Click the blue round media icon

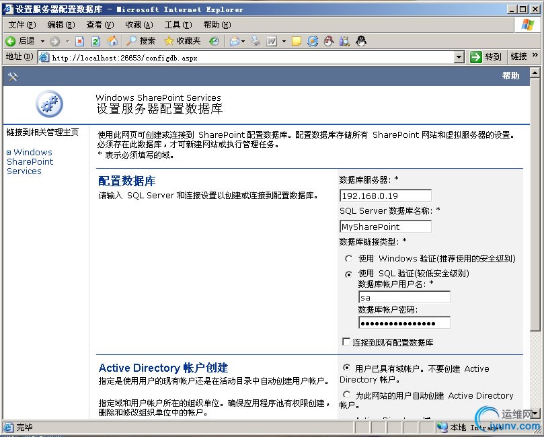(x=313, y=41)
